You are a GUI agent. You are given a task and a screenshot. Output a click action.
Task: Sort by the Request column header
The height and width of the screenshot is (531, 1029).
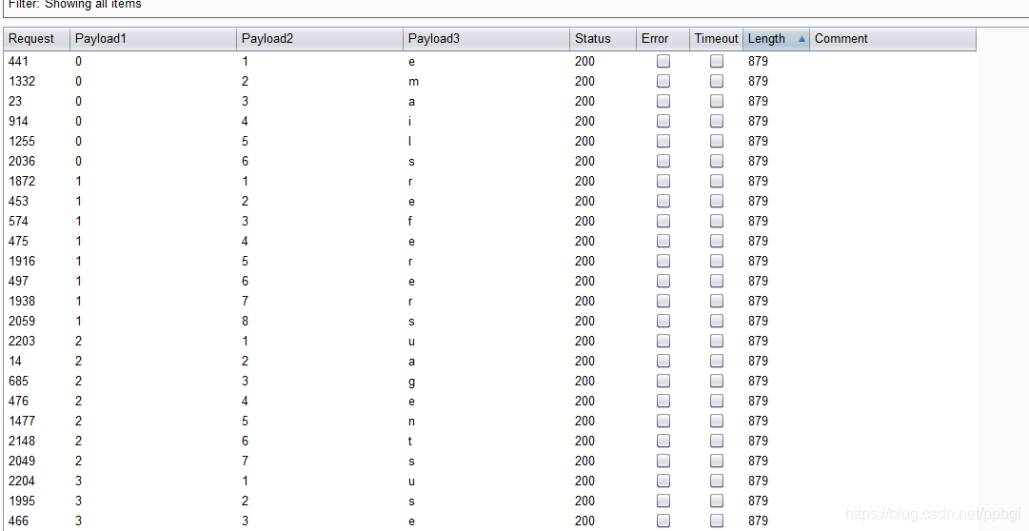click(x=37, y=39)
